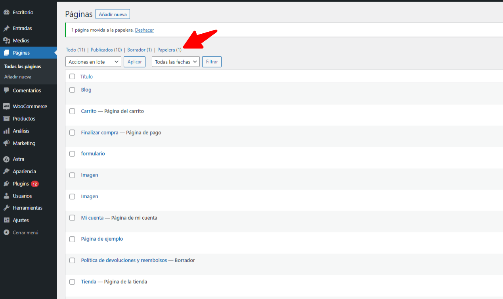Click the Marketing megaphone icon

[6, 143]
